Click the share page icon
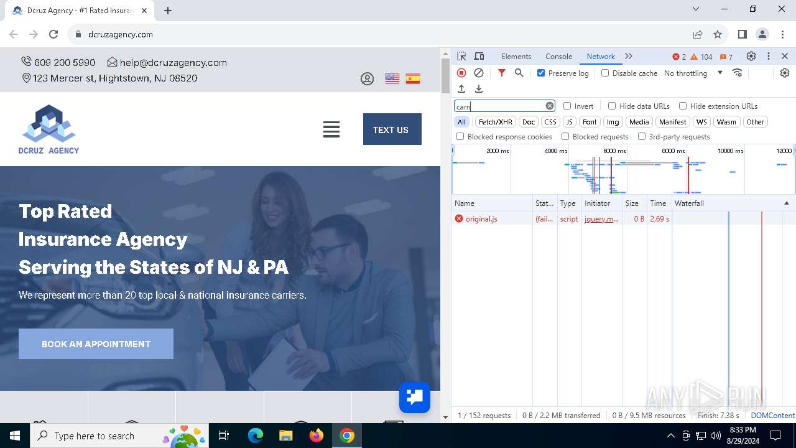Image resolution: width=796 pixels, height=448 pixels. pyautogui.click(x=698, y=34)
